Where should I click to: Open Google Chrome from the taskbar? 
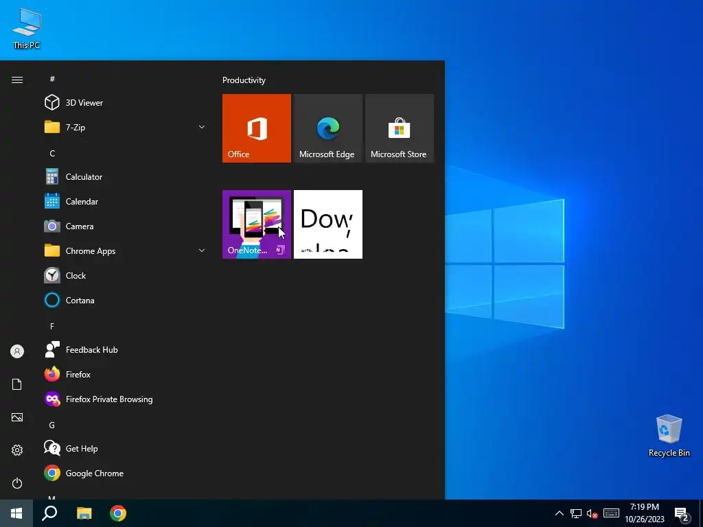click(x=118, y=513)
